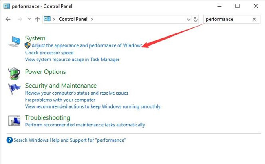Clear the performance search text
This screenshot has height=164, width=265.
point(254,19)
